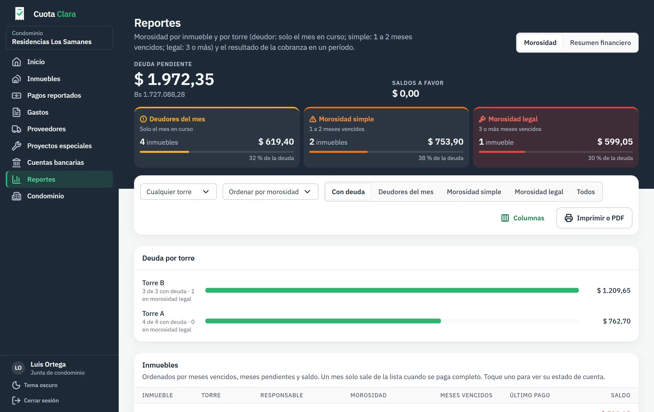Switch to Resumen financiero view

(x=600, y=43)
